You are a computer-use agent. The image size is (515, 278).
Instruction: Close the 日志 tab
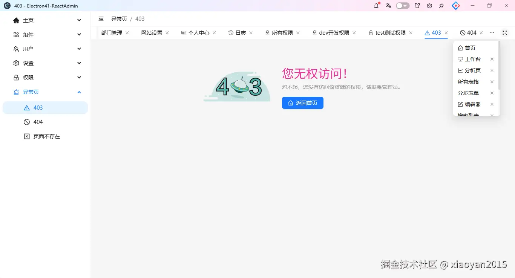click(x=251, y=33)
